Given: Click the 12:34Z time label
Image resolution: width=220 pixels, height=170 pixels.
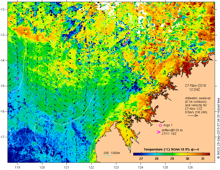Looking at the screenshot, I should 194,89.
